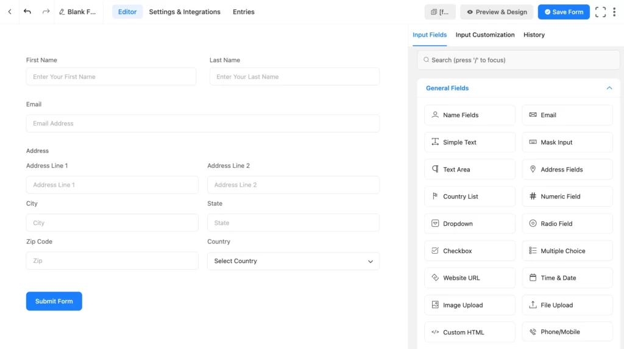The height and width of the screenshot is (349, 624).
Task: Add the Radio Field element
Action: click(567, 223)
